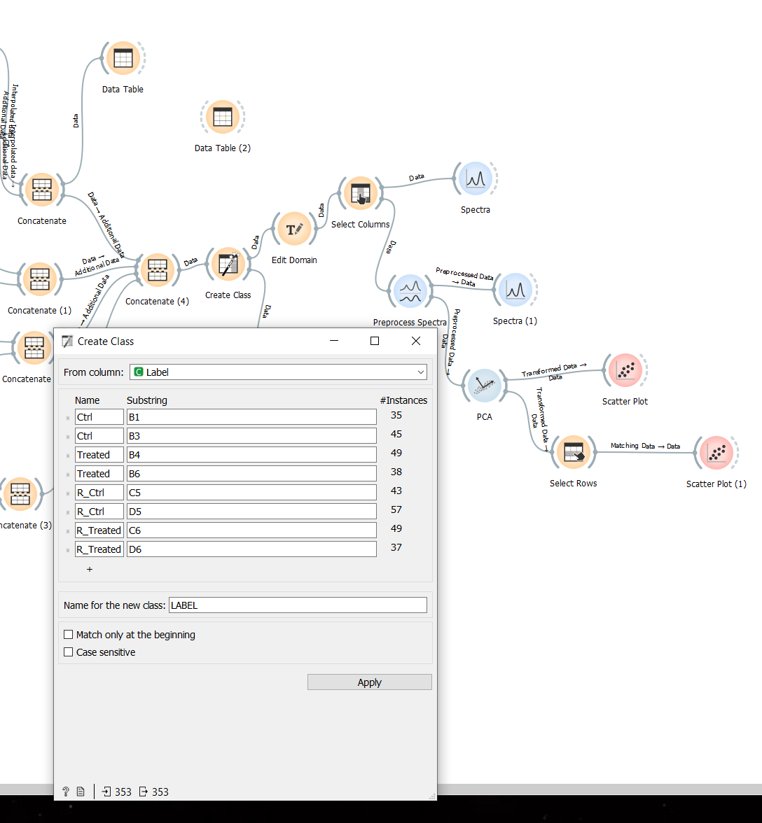Open the Scatter Plot (1) widget
Image resolution: width=762 pixels, height=823 pixels.
[x=716, y=452]
